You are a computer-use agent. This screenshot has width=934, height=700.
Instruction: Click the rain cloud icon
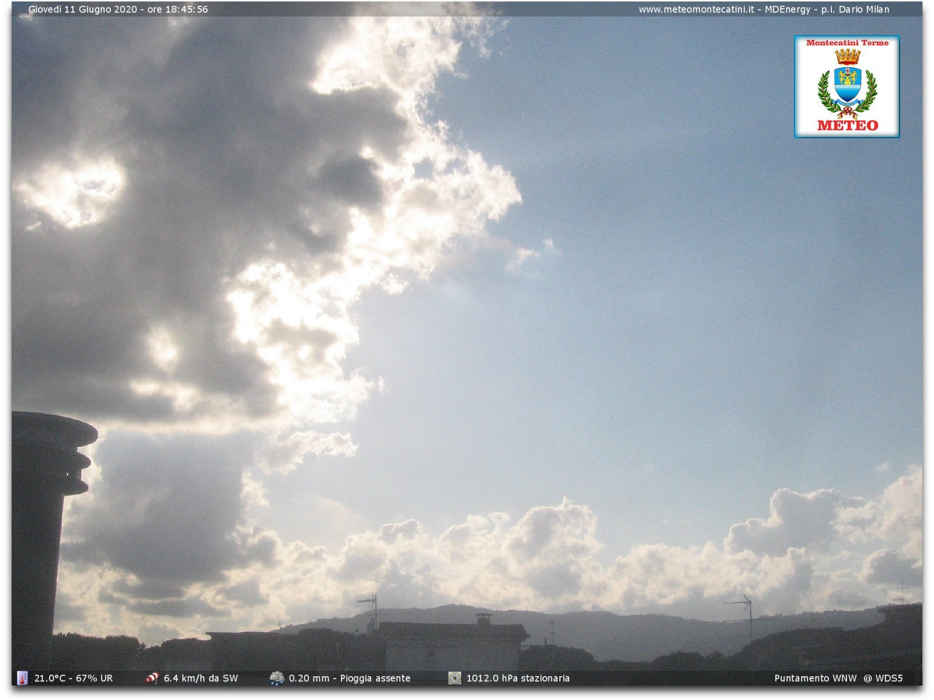coord(277,678)
